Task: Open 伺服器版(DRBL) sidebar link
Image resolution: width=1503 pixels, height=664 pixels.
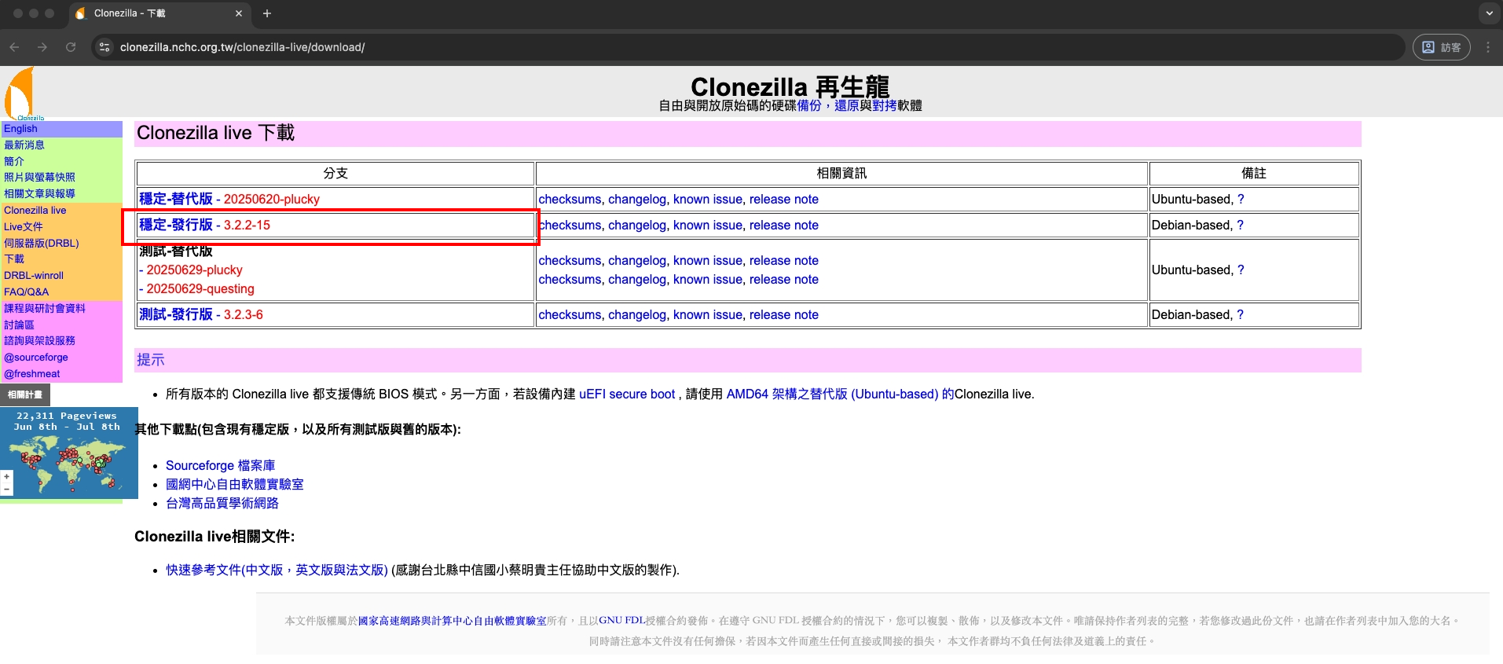Action: [42, 244]
